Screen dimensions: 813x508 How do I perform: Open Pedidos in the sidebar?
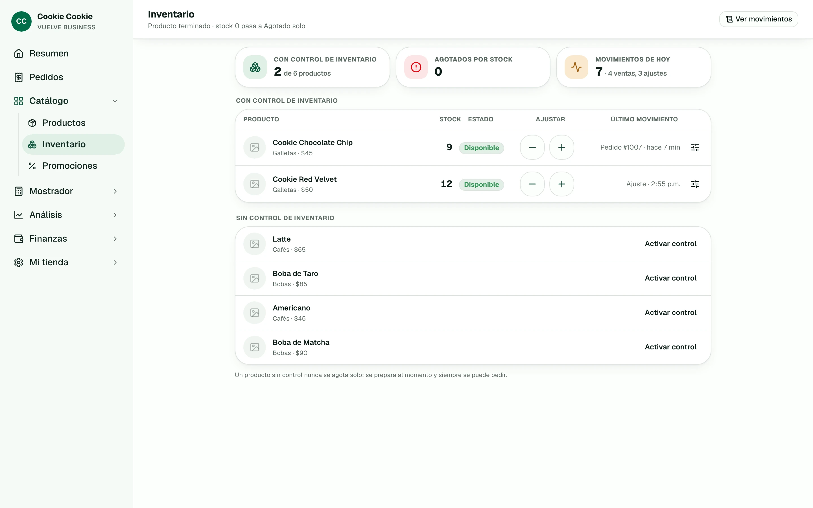pyautogui.click(x=67, y=77)
